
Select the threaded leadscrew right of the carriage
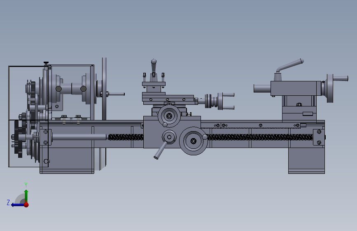[x=259, y=137]
